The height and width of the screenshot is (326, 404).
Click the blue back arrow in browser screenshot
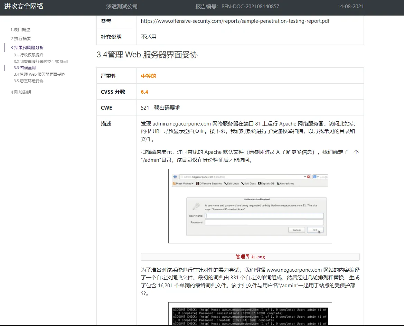pos(175,177)
